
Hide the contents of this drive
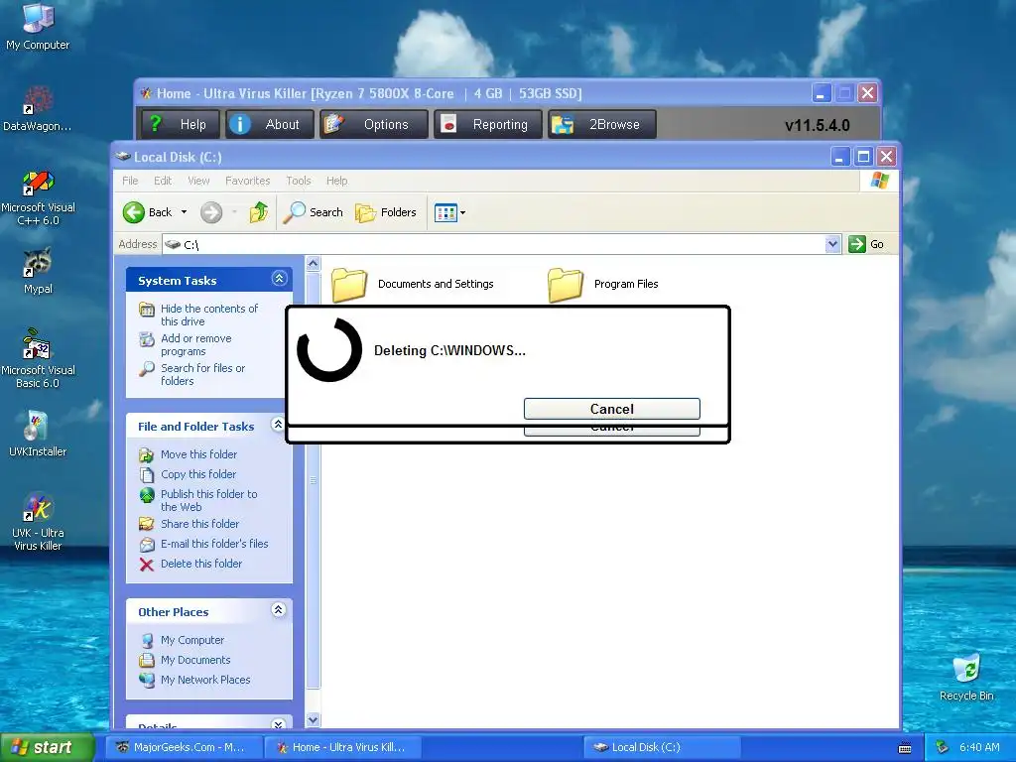[208, 315]
